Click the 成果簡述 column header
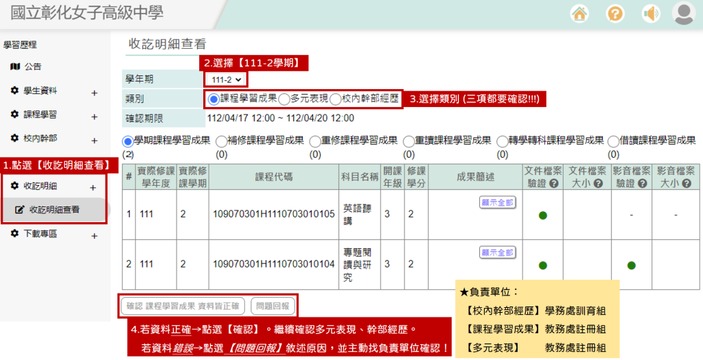This screenshot has height=360, width=703. pyautogui.click(x=475, y=177)
